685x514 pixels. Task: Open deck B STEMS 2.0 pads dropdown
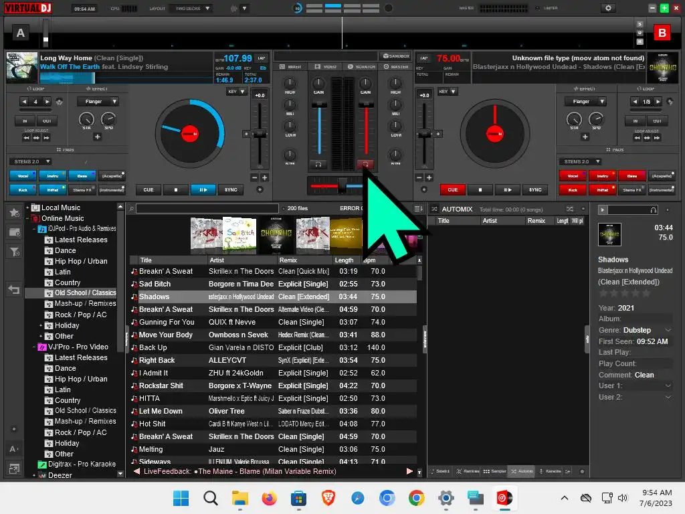coord(581,162)
